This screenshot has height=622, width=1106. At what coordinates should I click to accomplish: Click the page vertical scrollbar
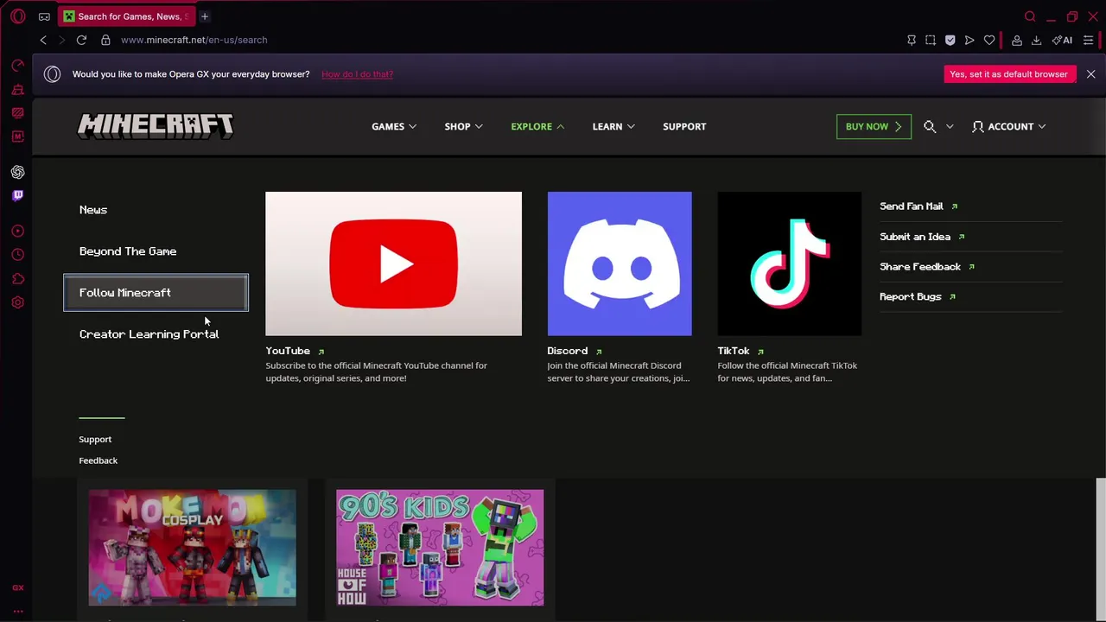pyautogui.click(x=1101, y=549)
